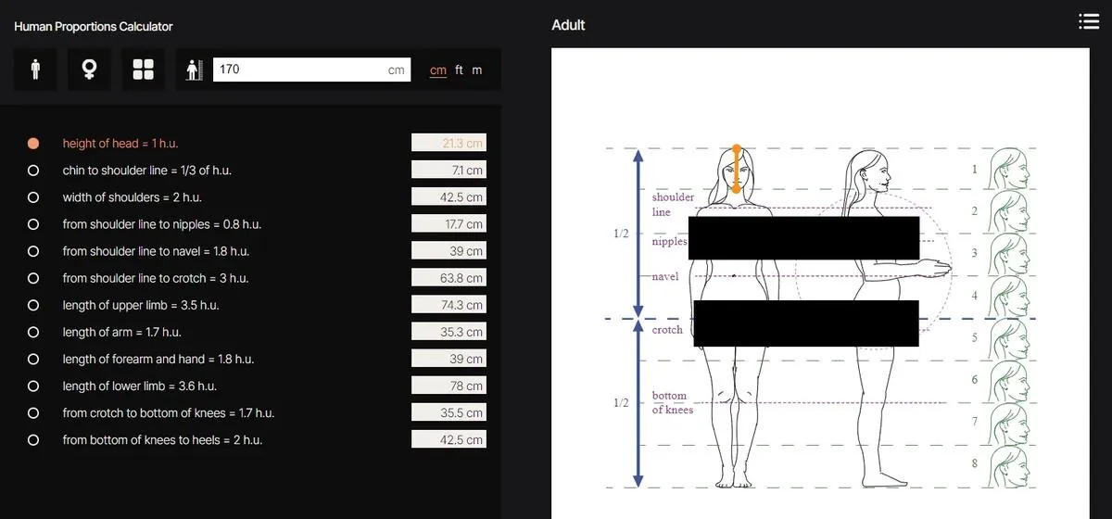Screen dimensions: 1112x519
Task: Select radio for shoulder line to crotch
Action: [x=33, y=278]
